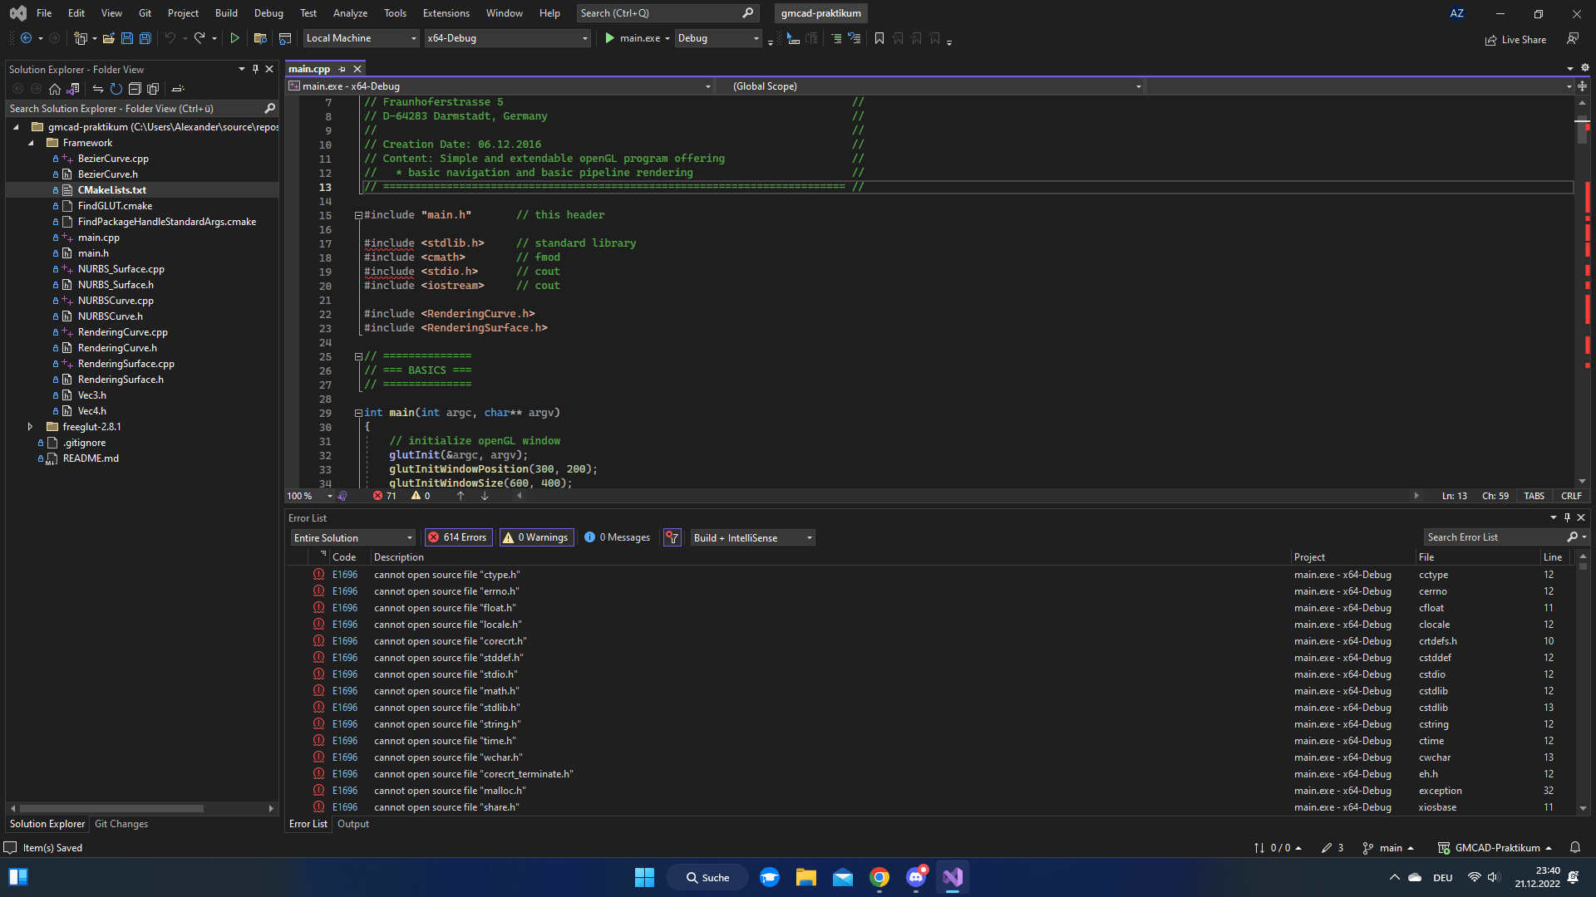Click Refresh icon in Solution Explorer toolbar

point(116,89)
